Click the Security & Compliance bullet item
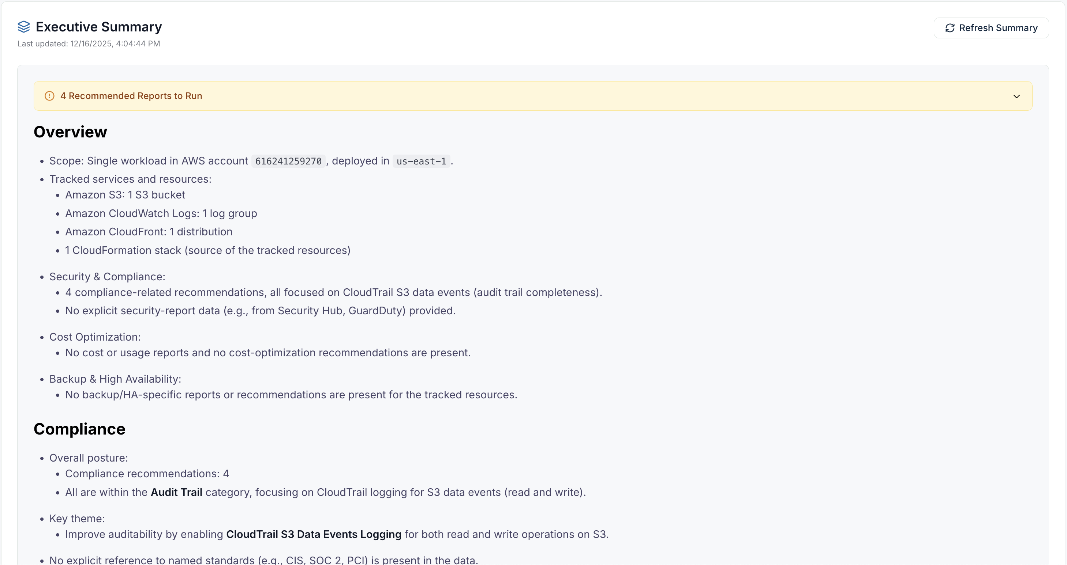Image resolution: width=1067 pixels, height=565 pixels. point(107,276)
